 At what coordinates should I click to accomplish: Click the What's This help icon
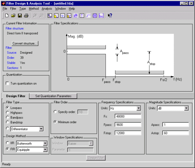[110, 15]
